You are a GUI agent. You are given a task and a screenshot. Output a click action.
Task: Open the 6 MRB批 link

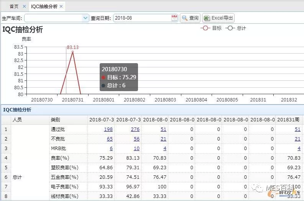pyautogui.click(x=111, y=149)
